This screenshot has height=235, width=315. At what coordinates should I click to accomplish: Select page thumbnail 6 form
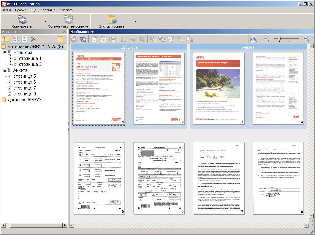click(x=159, y=178)
